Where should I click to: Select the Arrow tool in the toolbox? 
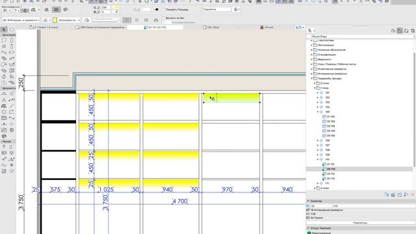point(4,29)
